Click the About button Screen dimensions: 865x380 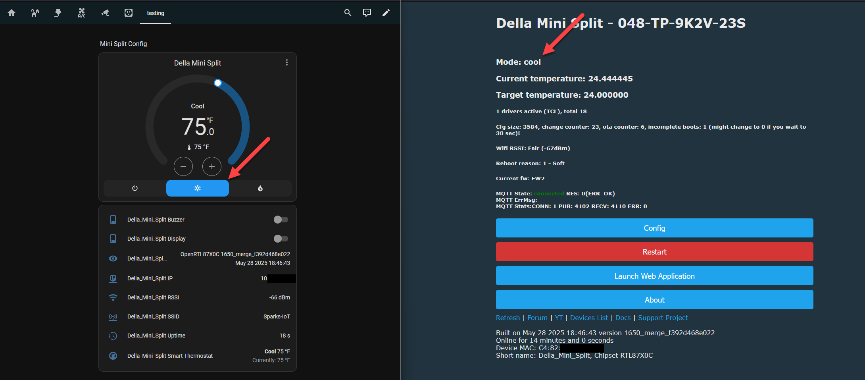(654, 299)
